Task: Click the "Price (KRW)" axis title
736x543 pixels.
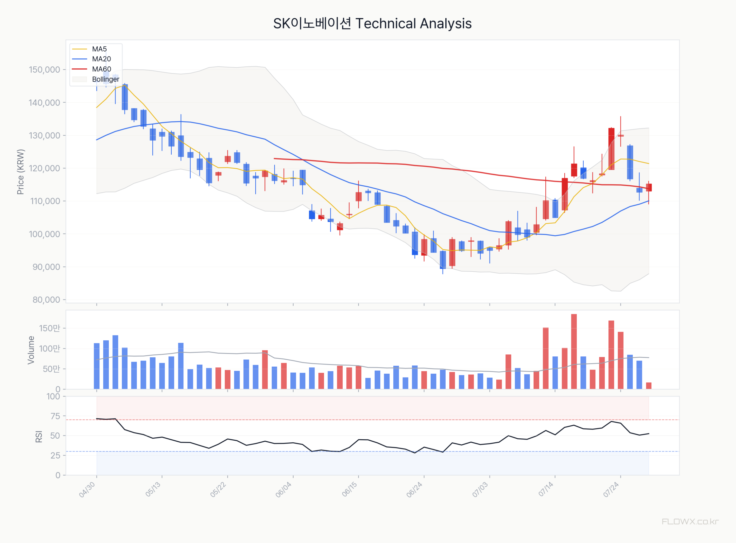Action: point(20,172)
